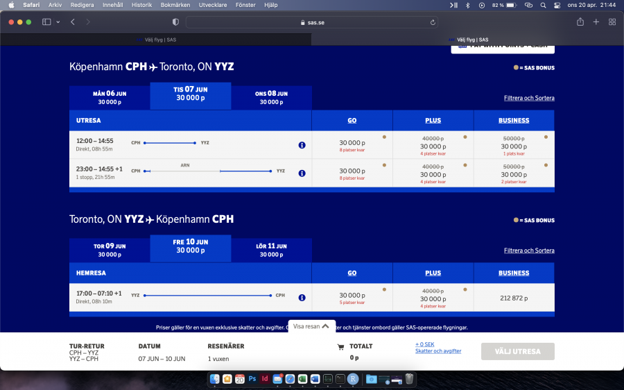Click the GO header link in the UTRESA table

click(x=352, y=120)
